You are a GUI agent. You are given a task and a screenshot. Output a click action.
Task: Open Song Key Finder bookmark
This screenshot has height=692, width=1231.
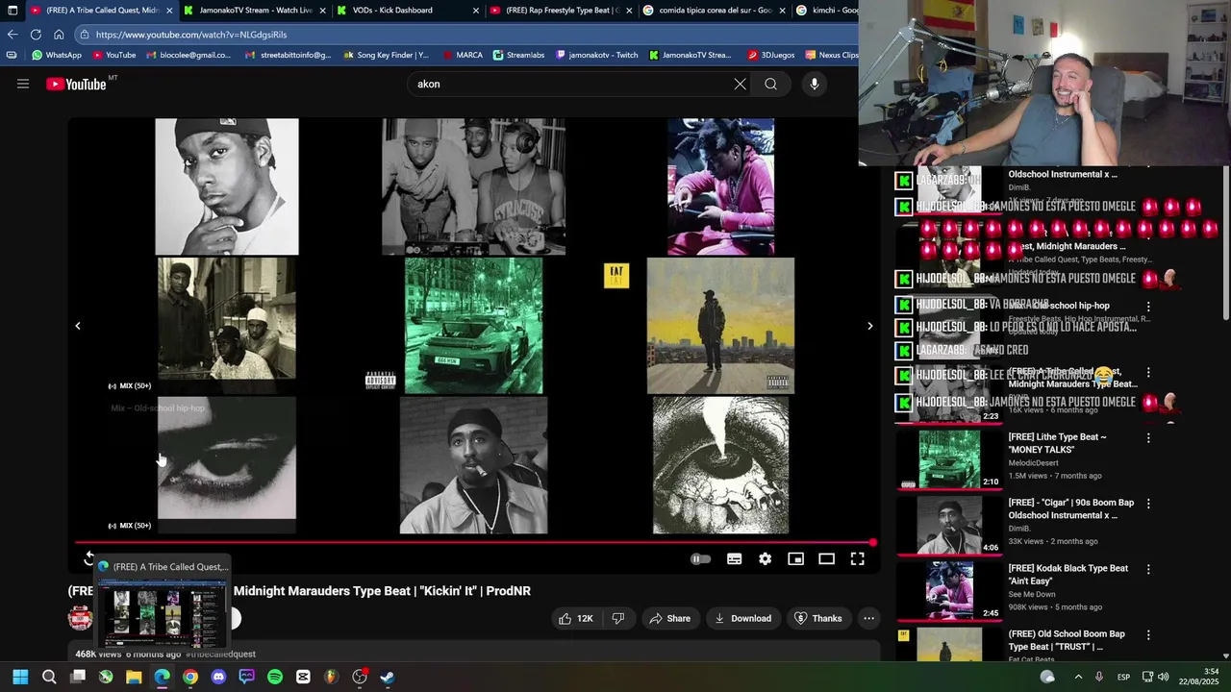(x=386, y=55)
